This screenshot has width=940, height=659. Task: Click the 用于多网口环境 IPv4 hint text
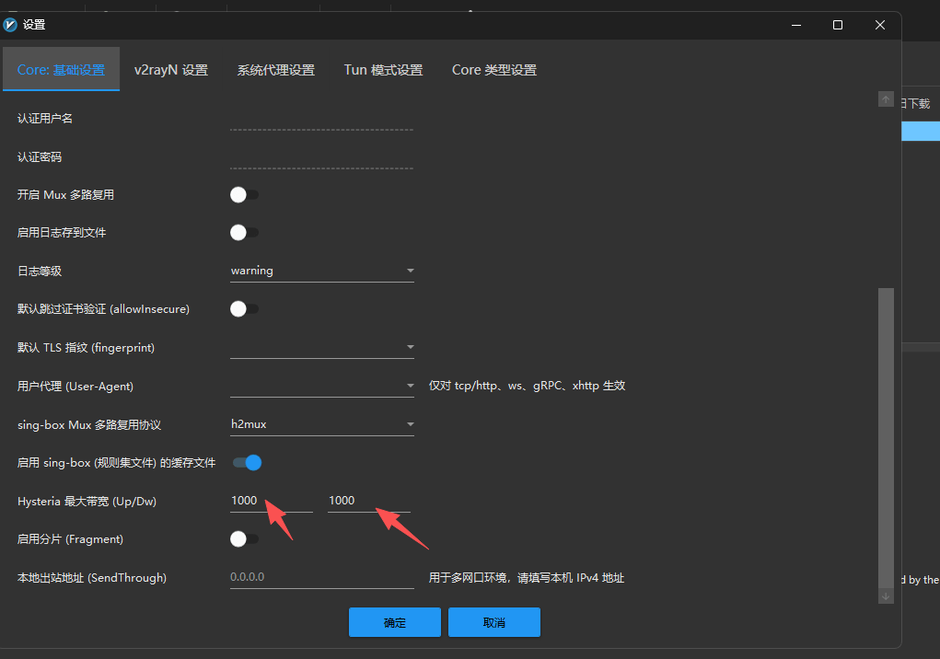(527, 578)
